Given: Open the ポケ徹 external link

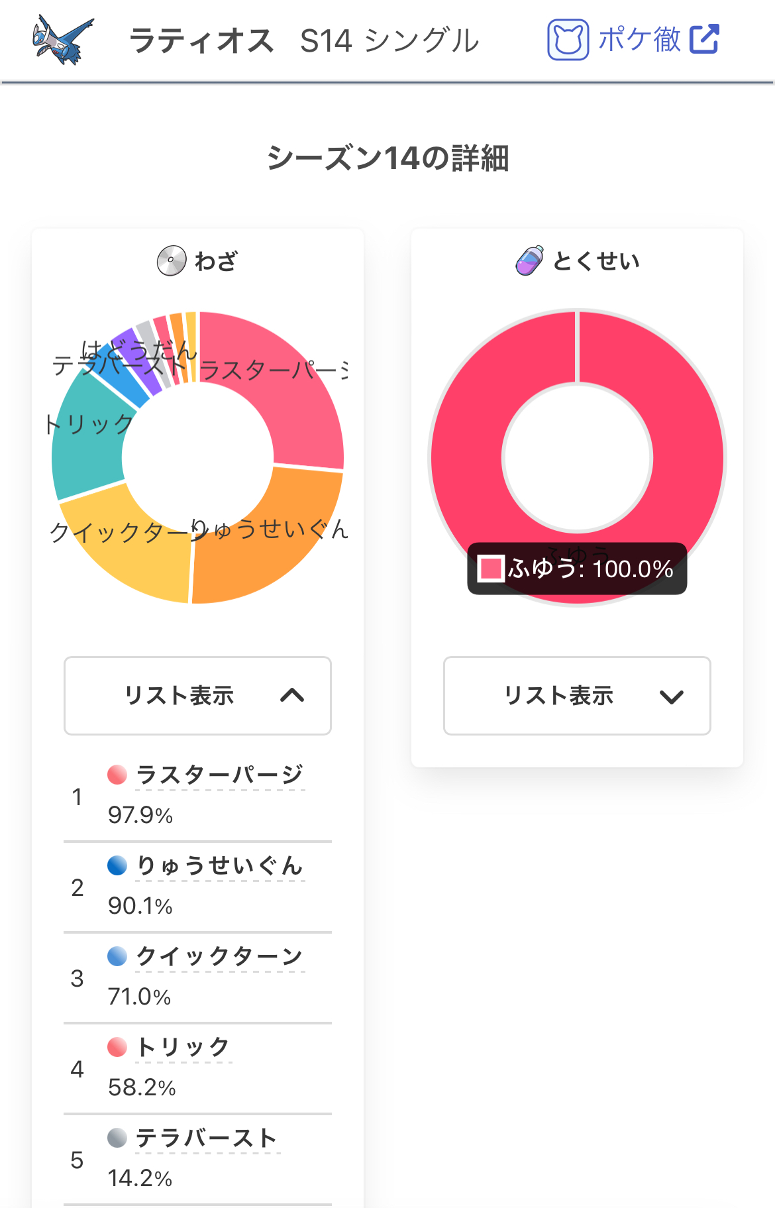Looking at the screenshot, I should click(639, 40).
